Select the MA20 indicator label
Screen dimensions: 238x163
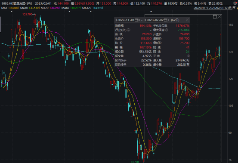pyautogui.click(x=44, y=8)
